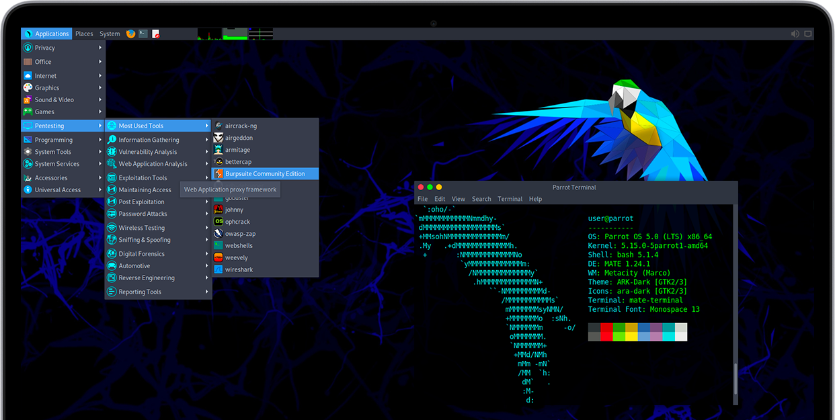
Task: Launch Firefox from the top panel
Action: (130, 34)
